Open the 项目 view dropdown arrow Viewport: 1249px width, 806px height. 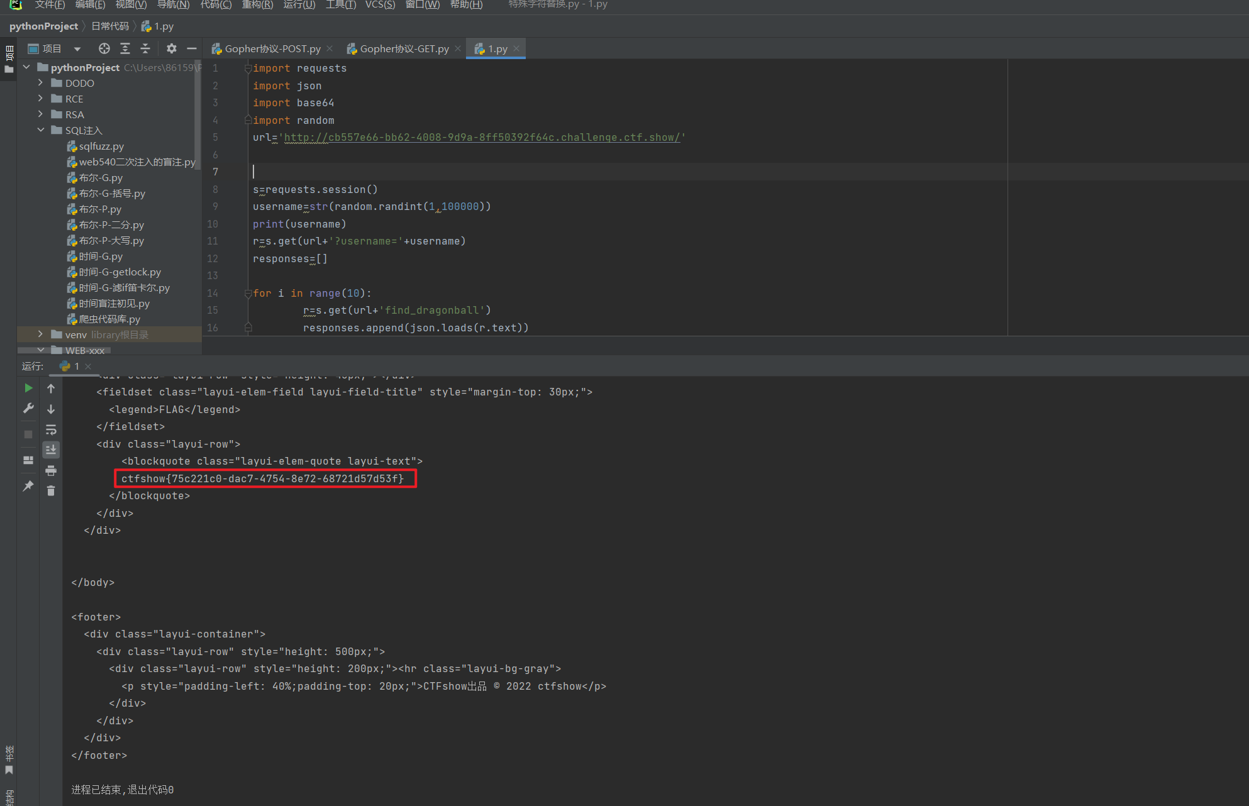(77, 48)
